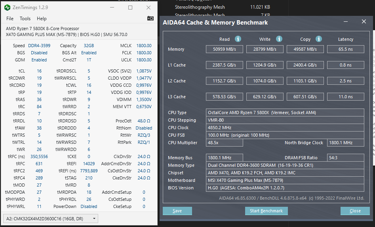The width and height of the screenshot is (375, 227).
Task: Click the CPU Clock field 4850.2 MHz
Action: 285,128
